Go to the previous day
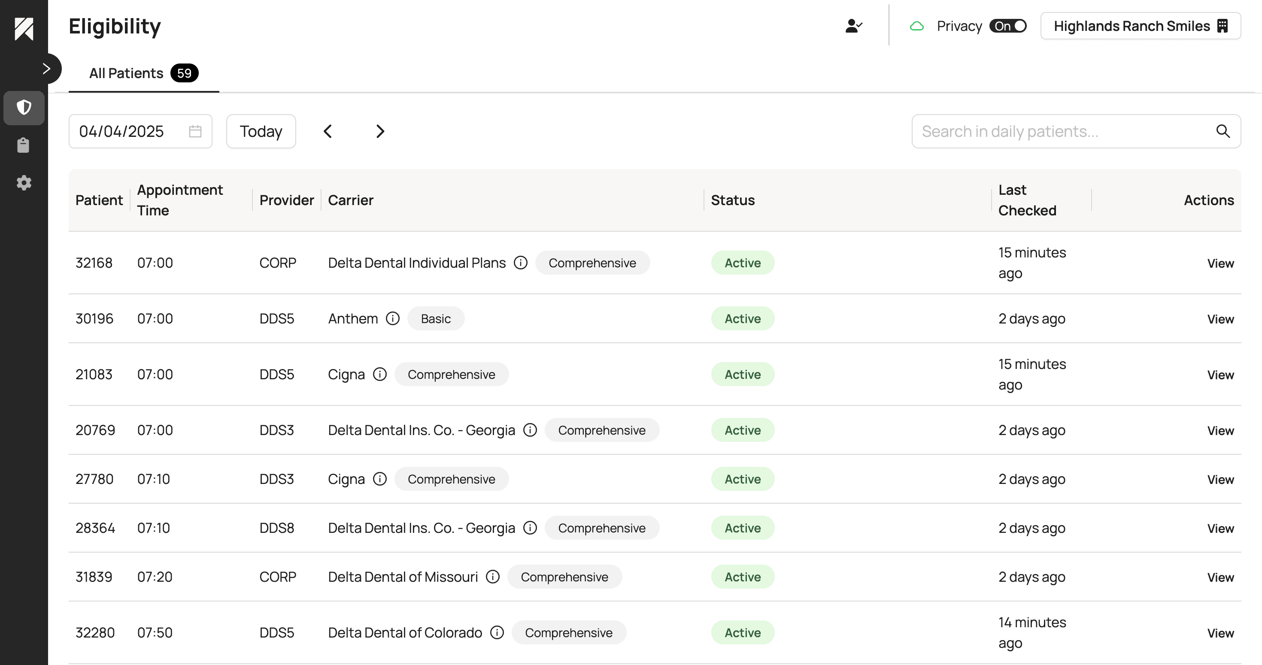 point(328,131)
